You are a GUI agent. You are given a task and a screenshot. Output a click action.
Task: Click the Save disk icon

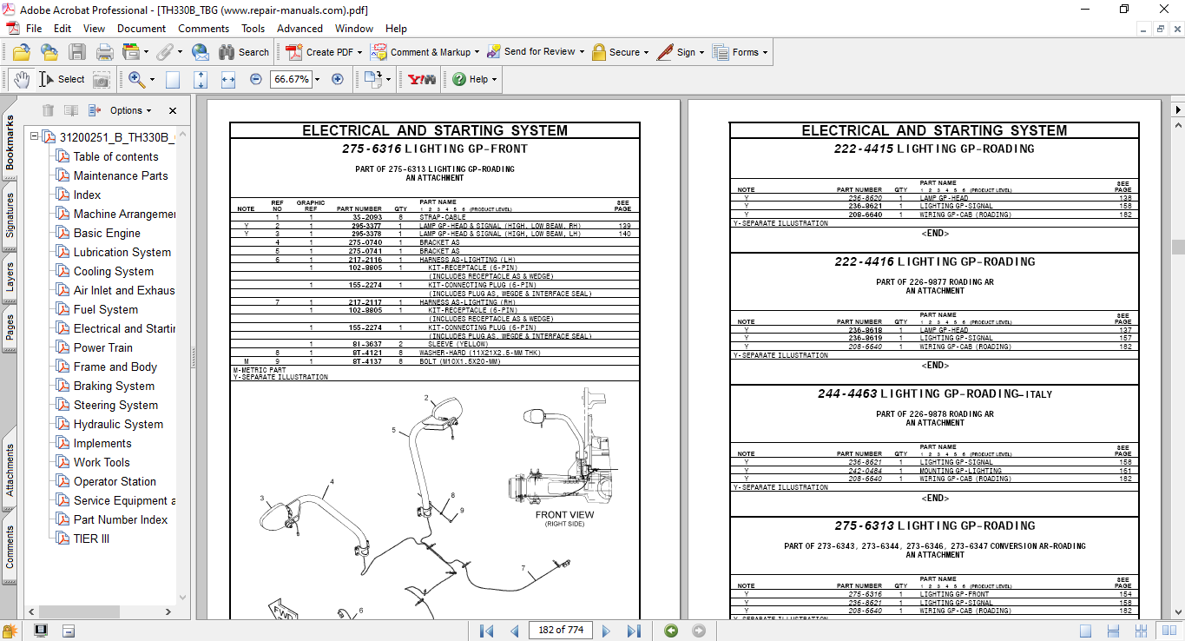pyautogui.click(x=77, y=52)
